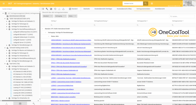Image resolution: width=196 pixels, height=105 pixels.
Task: Click document icon of Leasing QK 1MQ
Action: [11, 85]
